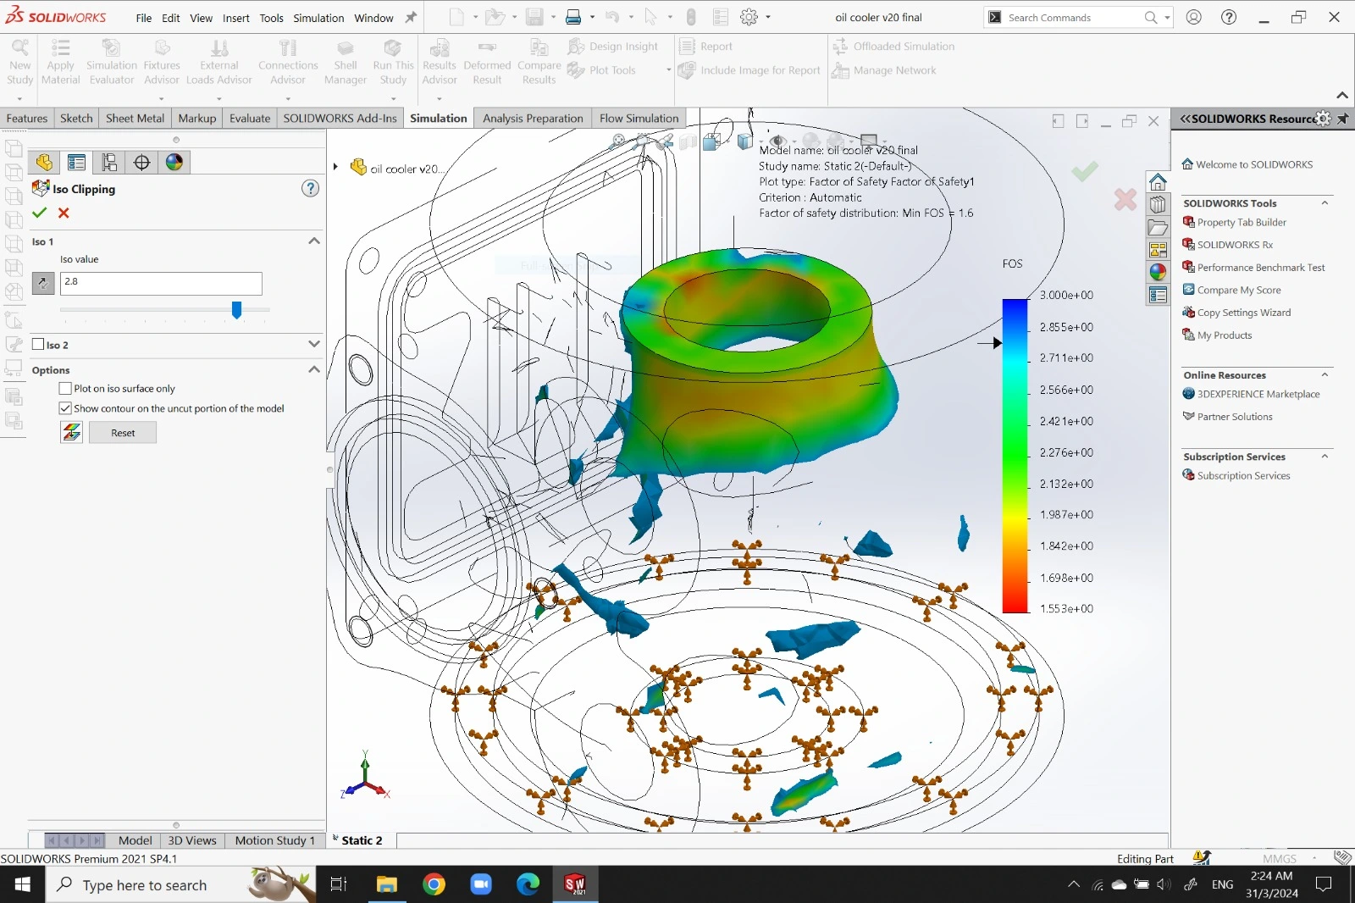Click the Iso value slider handle
The width and height of the screenshot is (1355, 903).
237,310
